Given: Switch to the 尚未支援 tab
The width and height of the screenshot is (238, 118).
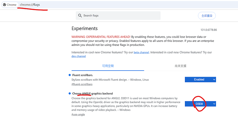Looking at the screenshot, I should tap(180, 66).
